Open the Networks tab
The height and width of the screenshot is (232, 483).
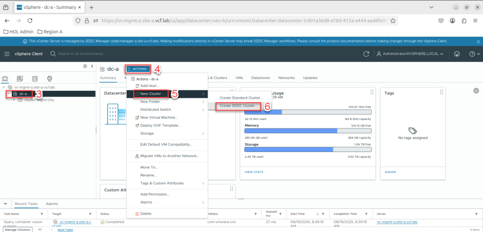pyautogui.click(x=286, y=78)
